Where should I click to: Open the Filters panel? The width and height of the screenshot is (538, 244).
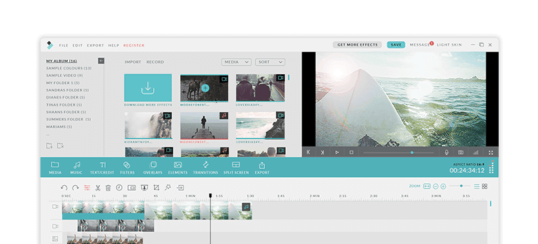point(127,168)
